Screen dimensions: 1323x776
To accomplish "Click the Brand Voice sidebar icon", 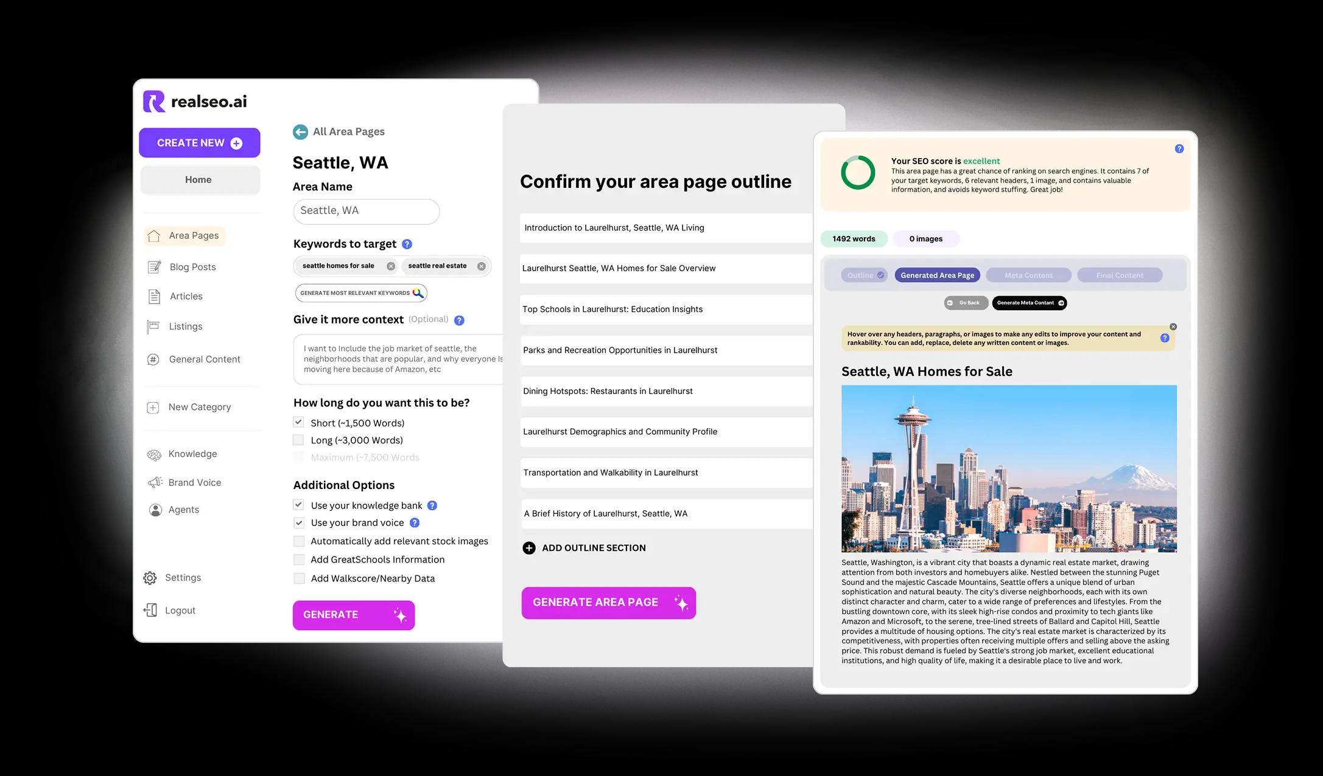I will click(x=155, y=481).
